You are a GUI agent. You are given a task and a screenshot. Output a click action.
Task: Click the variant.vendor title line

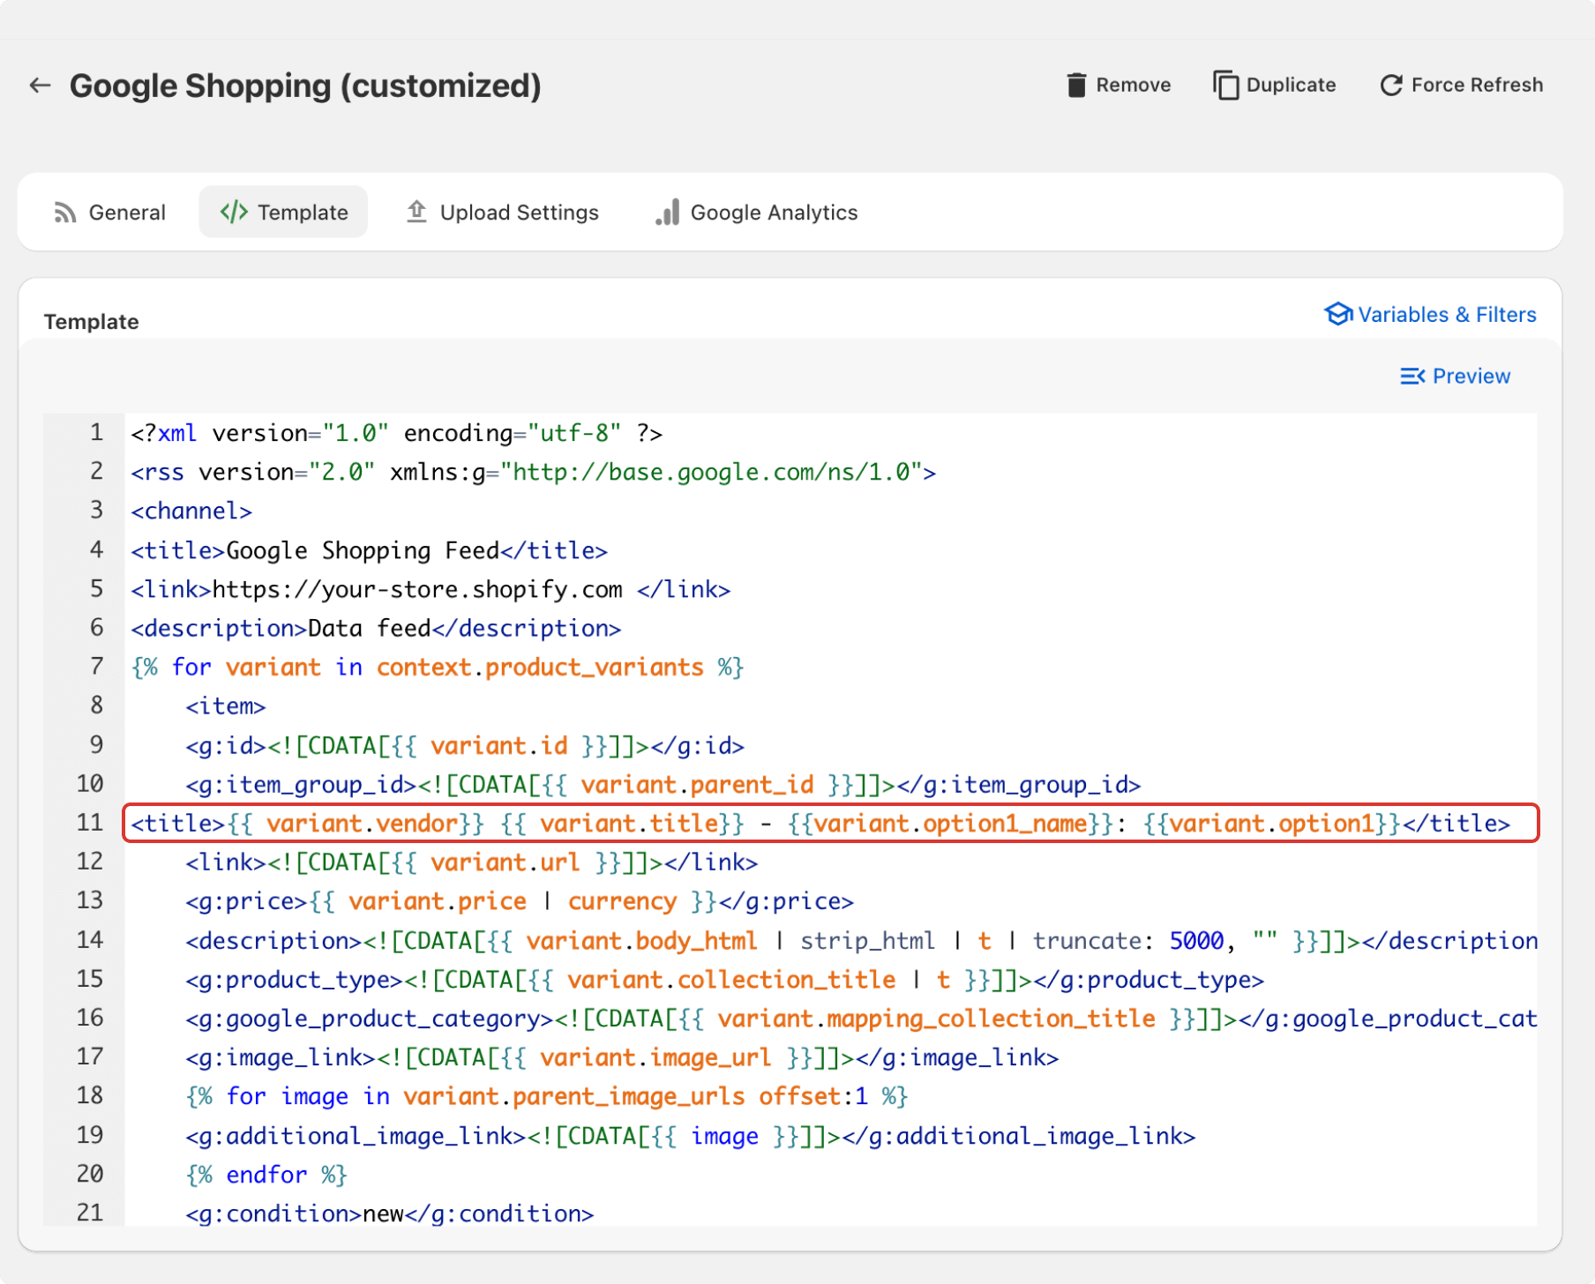820,824
